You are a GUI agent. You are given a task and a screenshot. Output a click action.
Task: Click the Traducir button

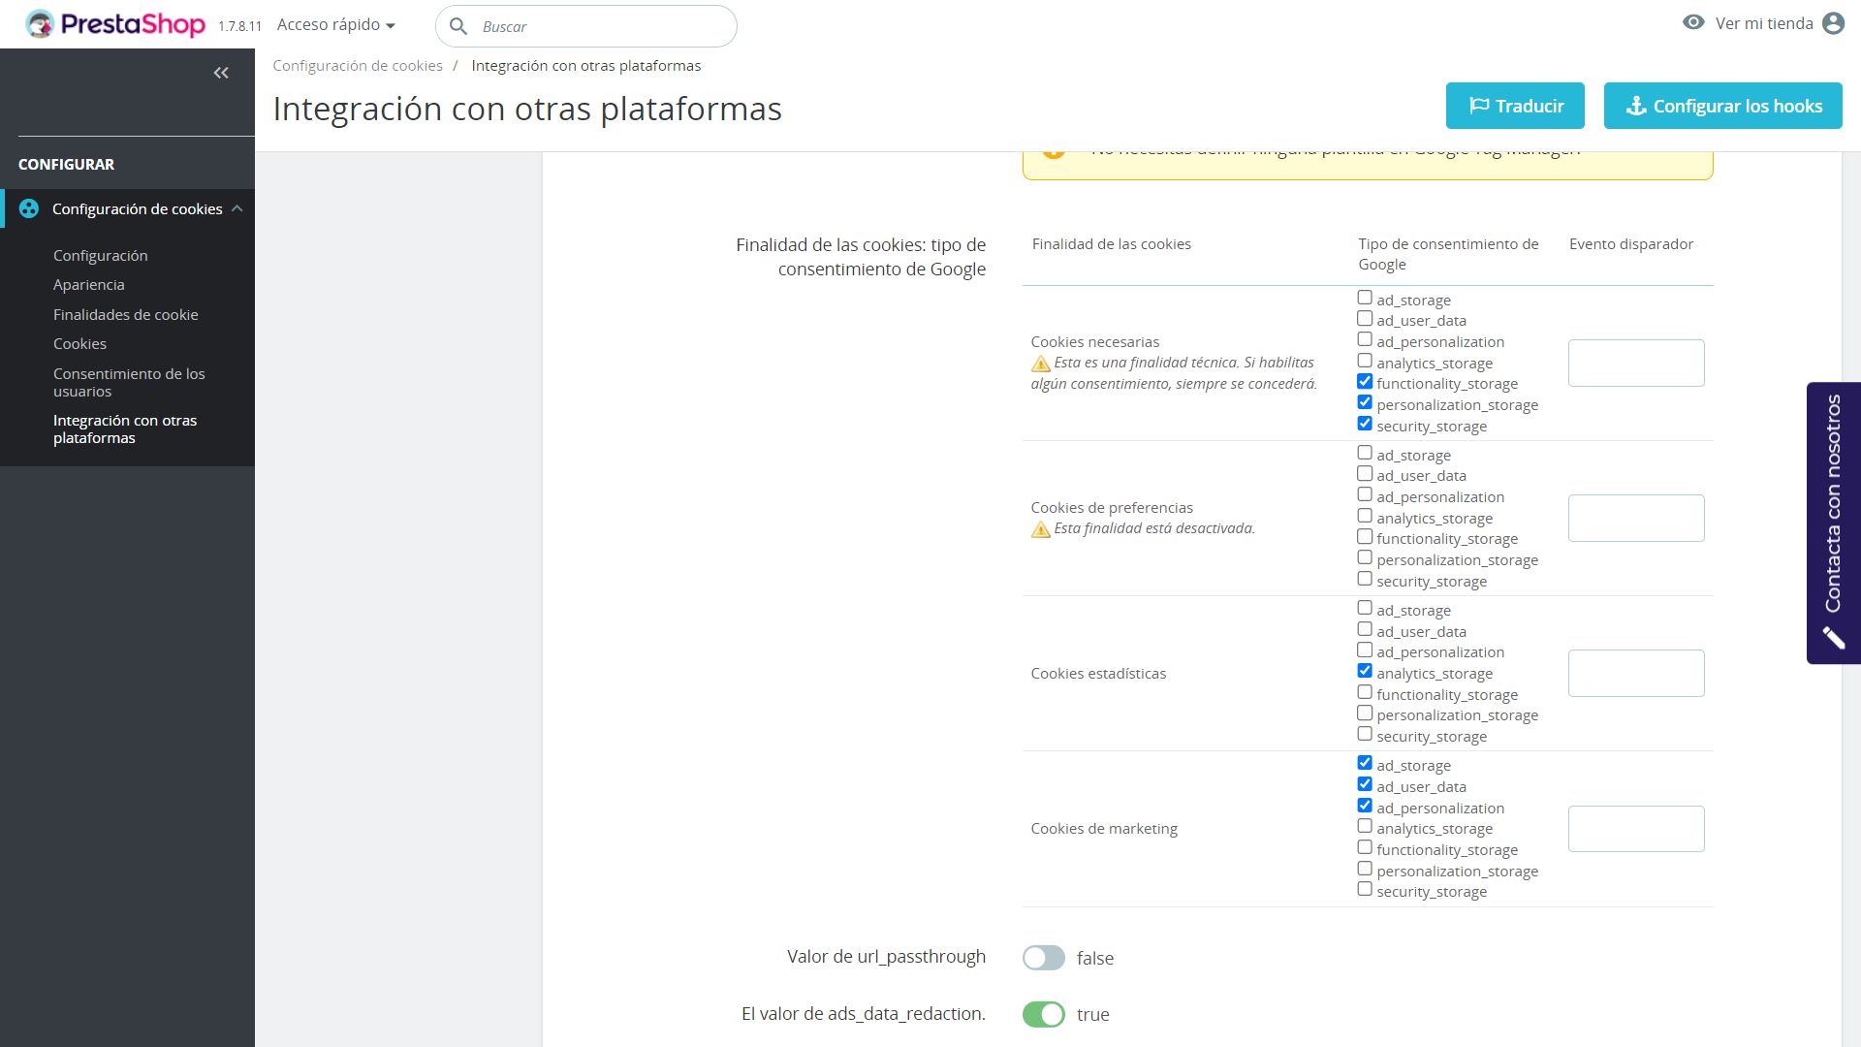[x=1514, y=106]
